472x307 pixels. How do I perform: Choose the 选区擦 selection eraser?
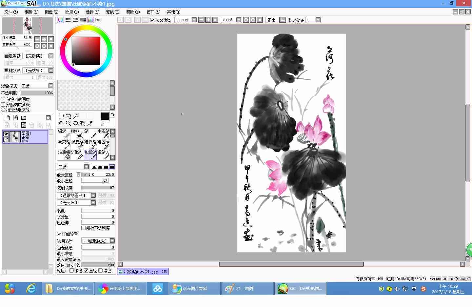click(103, 144)
